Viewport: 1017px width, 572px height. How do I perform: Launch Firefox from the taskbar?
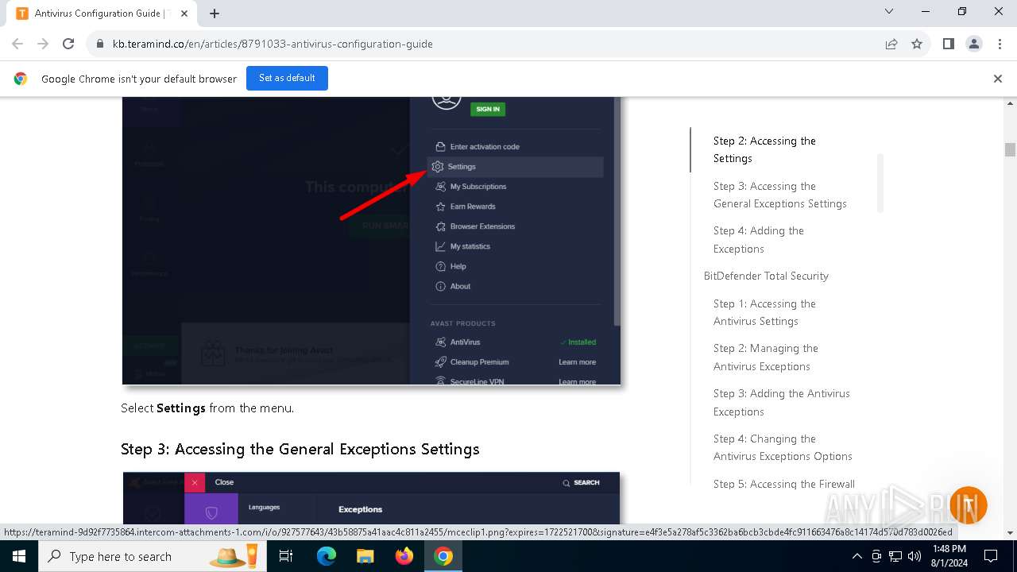coord(404,556)
